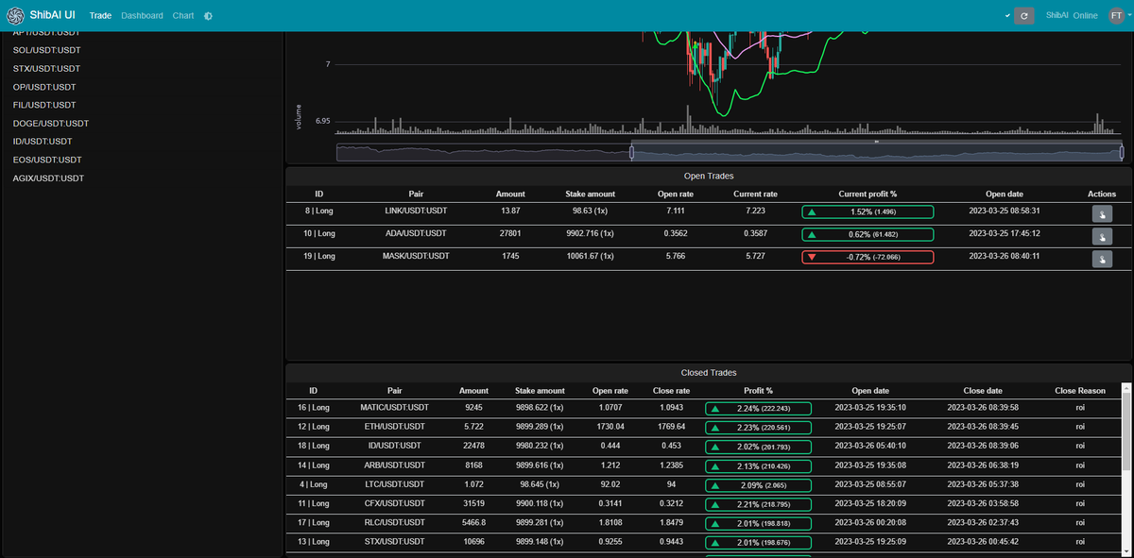Click CFX/USDT:USDT in closed trades
The image size is (1134, 558).
[x=394, y=503]
